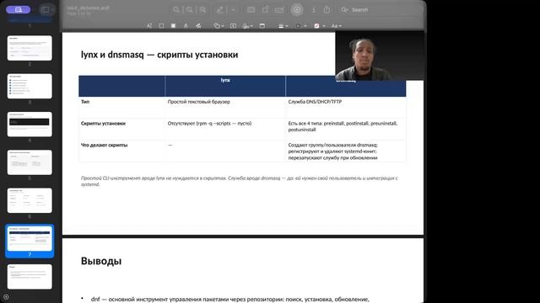Viewport: 540px width, 303px height.
Task: Click the third magnifier zoom-to-fit icon
Action: (202, 10)
